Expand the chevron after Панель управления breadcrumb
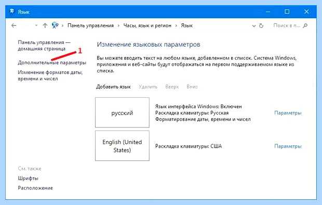322x205 pixels. tap(118, 26)
